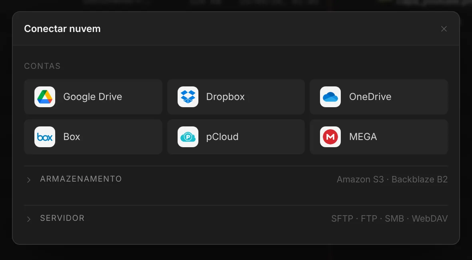Screen dimensions: 472x260
Task: Connect a Google Drive account
Action: click(93, 97)
